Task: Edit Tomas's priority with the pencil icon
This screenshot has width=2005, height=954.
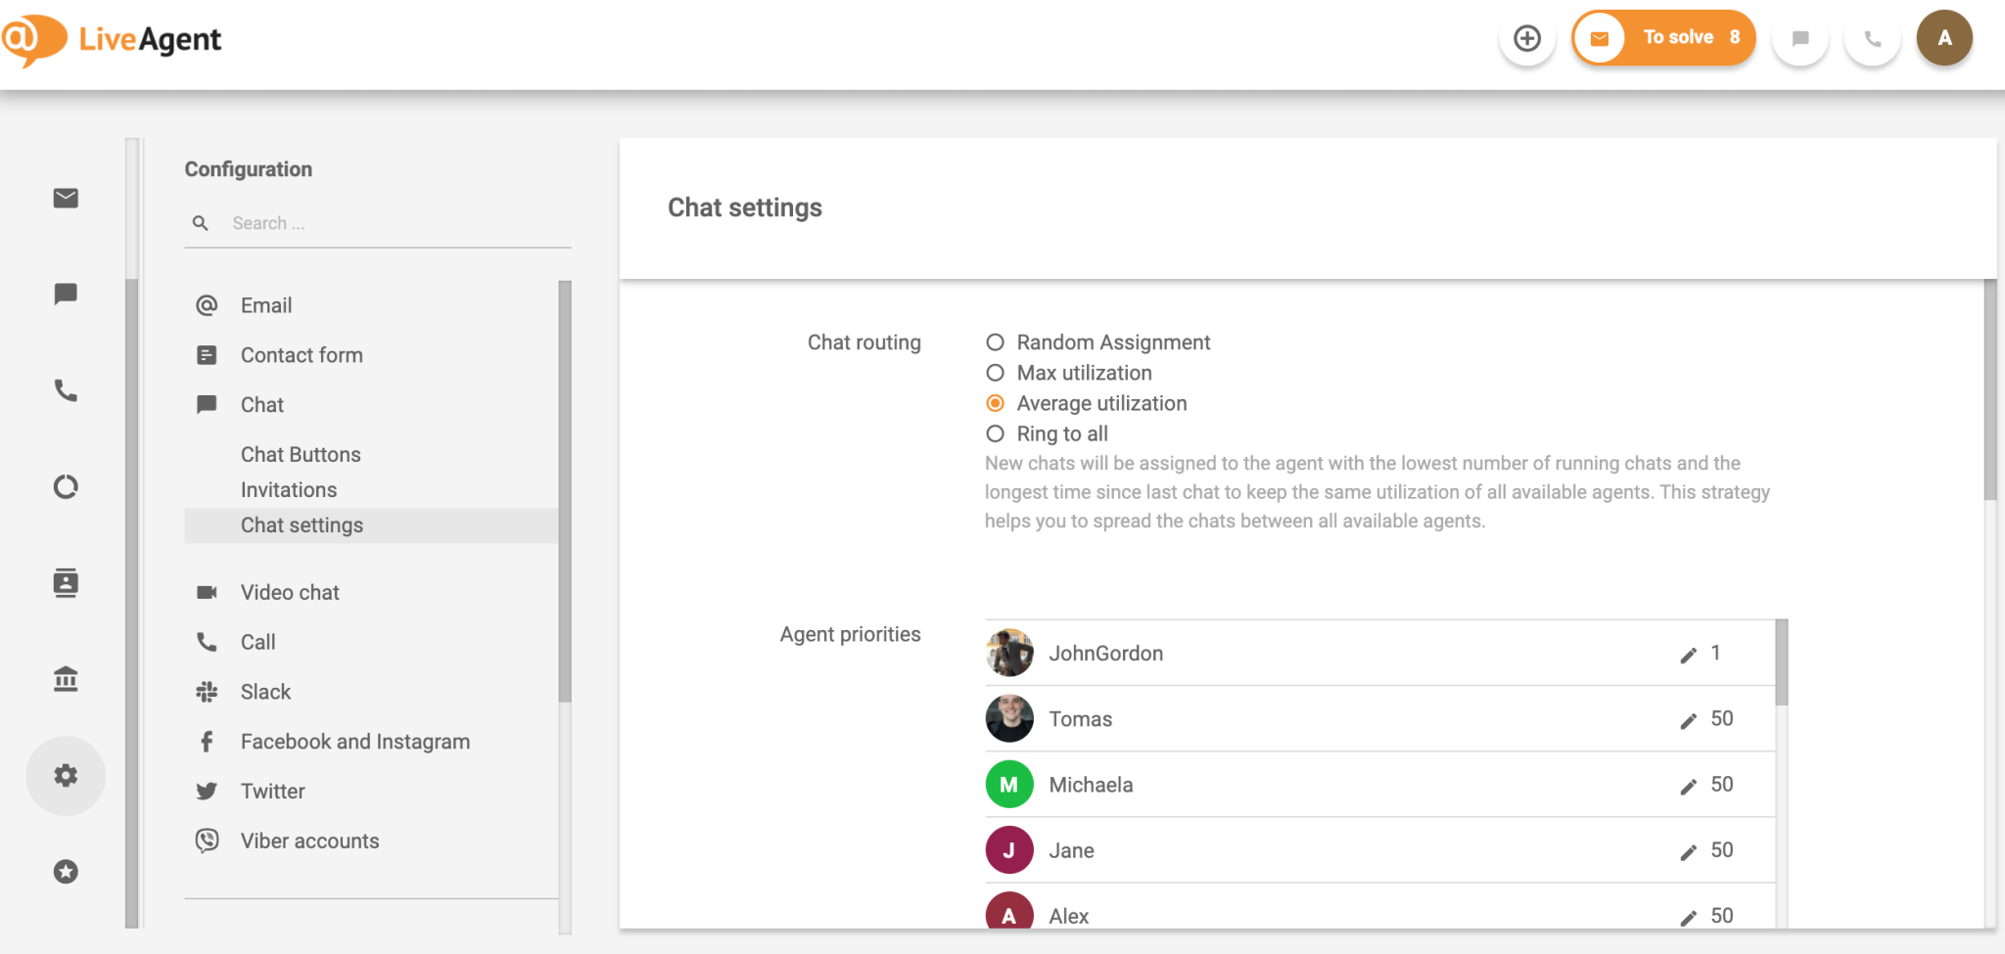Action: coord(1688,719)
